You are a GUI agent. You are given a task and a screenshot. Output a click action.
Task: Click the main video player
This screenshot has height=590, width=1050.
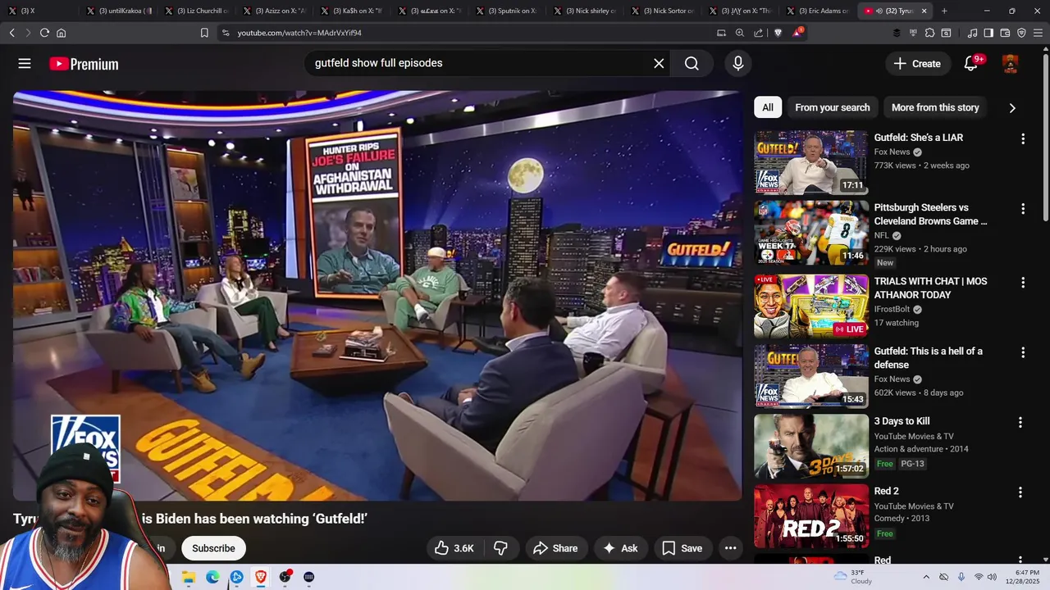(377, 295)
